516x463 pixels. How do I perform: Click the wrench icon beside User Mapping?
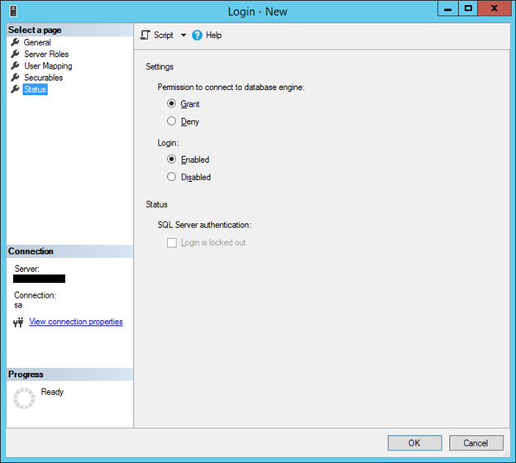(x=15, y=65)
